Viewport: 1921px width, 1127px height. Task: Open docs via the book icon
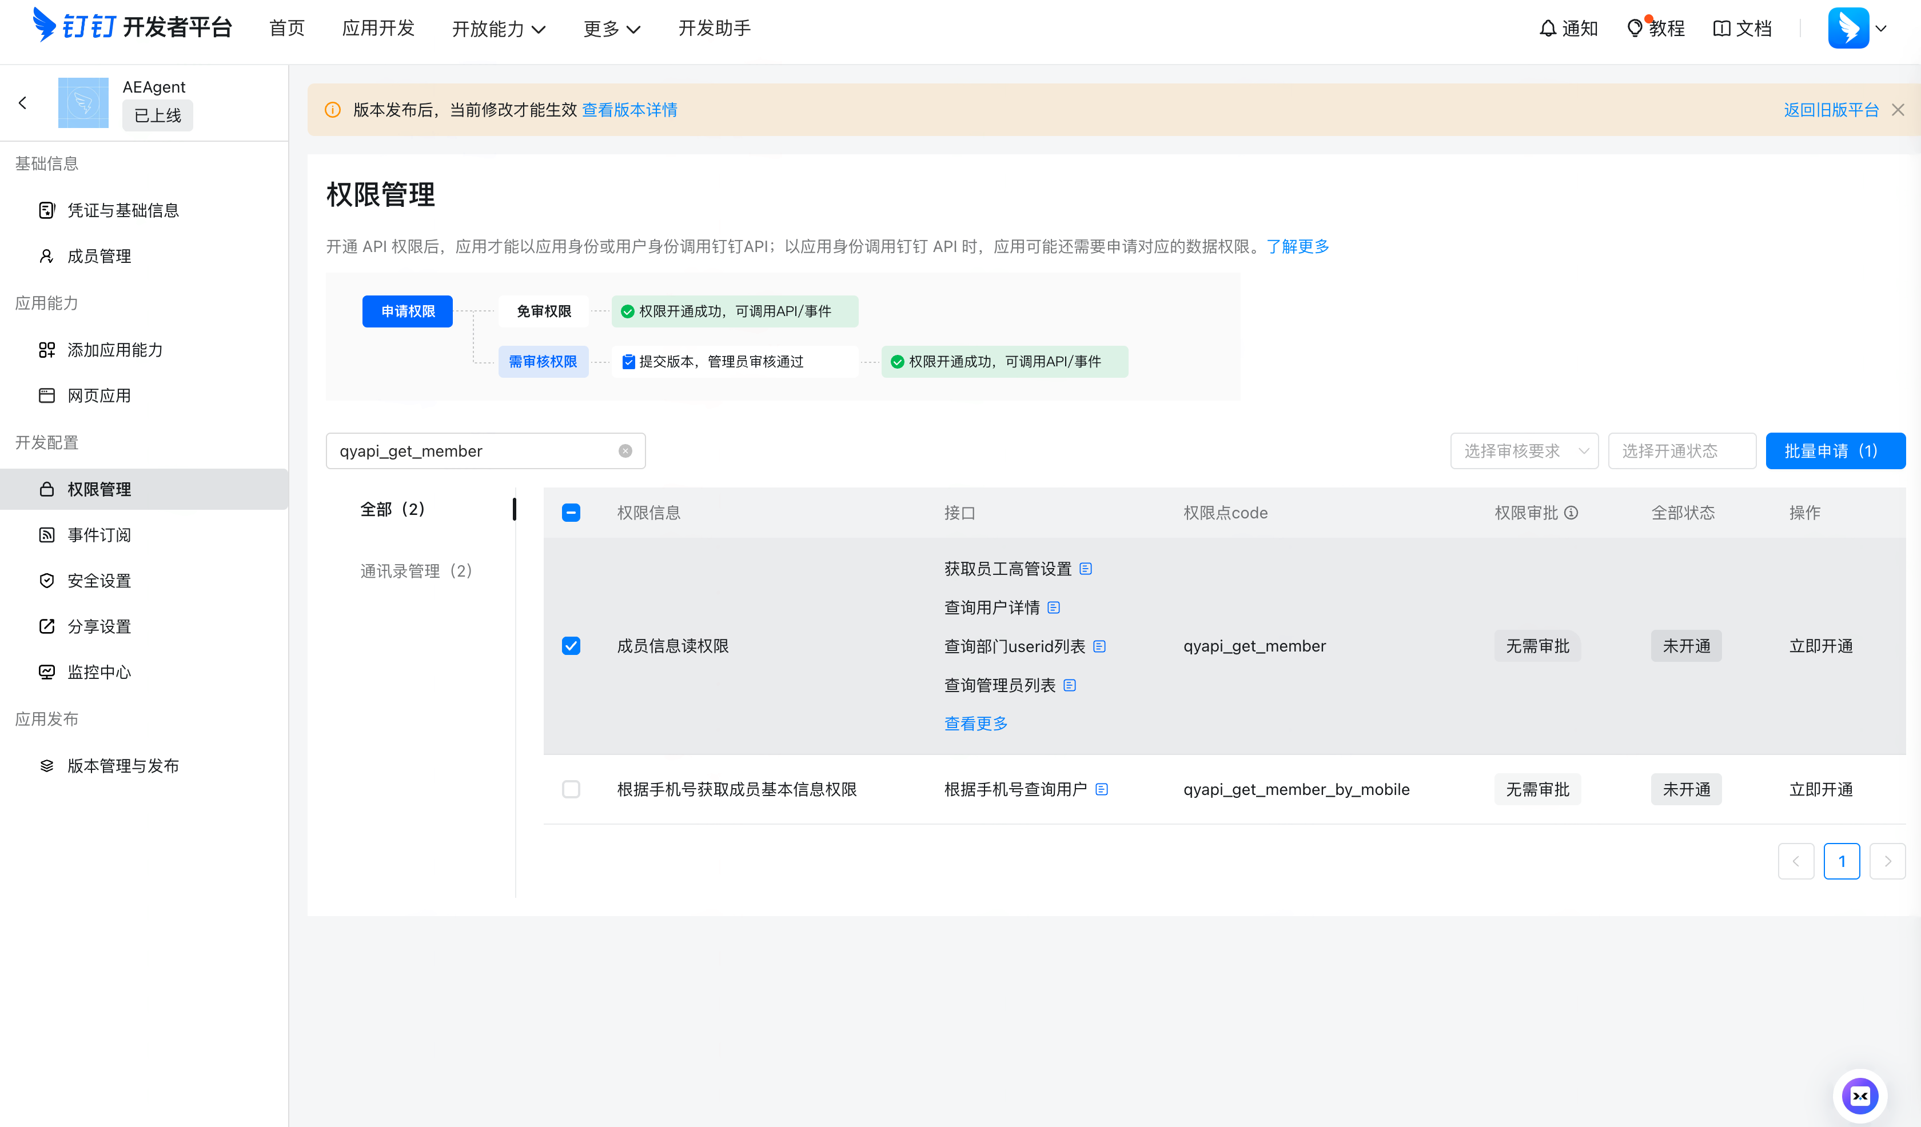click(1721, 28)
